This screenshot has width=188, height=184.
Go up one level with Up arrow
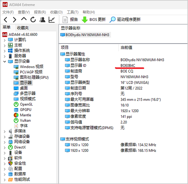[x=24, y=19]
